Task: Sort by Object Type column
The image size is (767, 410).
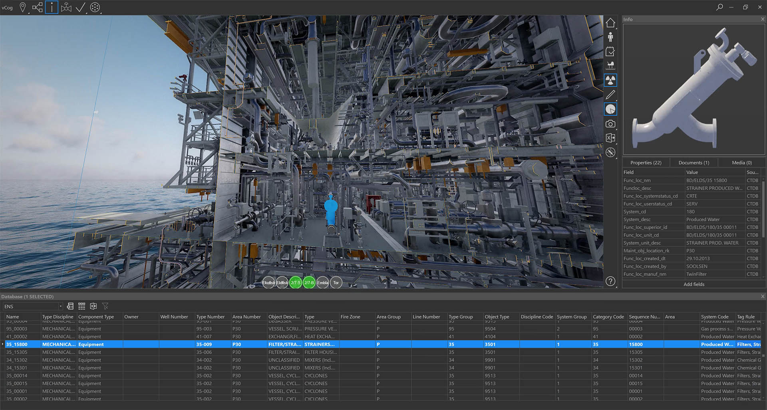Action: point(501,317)
